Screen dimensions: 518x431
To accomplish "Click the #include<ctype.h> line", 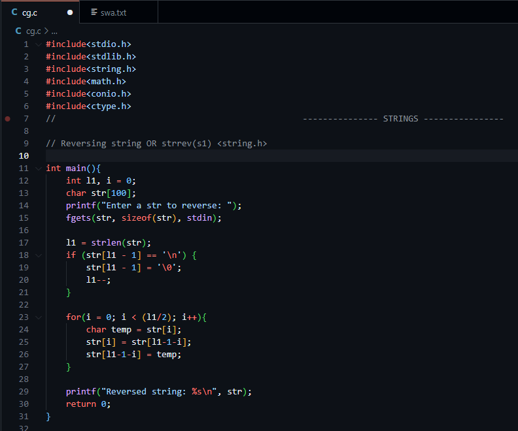I will tap(88, 106).
